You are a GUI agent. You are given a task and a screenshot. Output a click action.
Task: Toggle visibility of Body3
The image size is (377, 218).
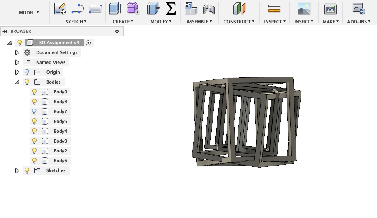35,141
